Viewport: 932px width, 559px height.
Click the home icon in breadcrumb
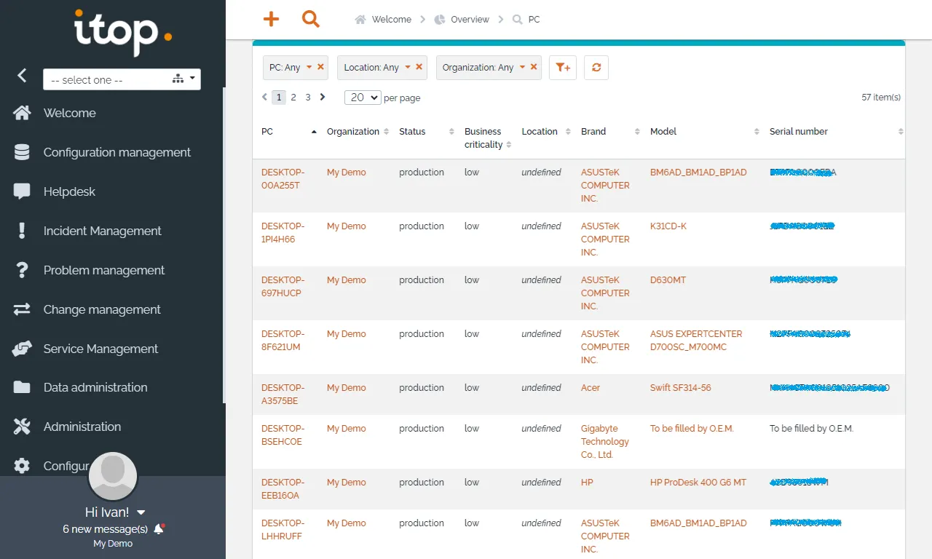click(360, 20)
